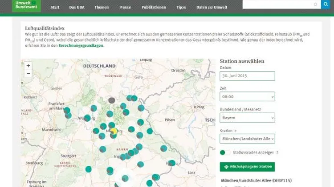Image resolution: width=334 pixels, height=187 pixels.
Task: Select station marker near Passau
Action: pyautogui.click(x=172, y=163)
